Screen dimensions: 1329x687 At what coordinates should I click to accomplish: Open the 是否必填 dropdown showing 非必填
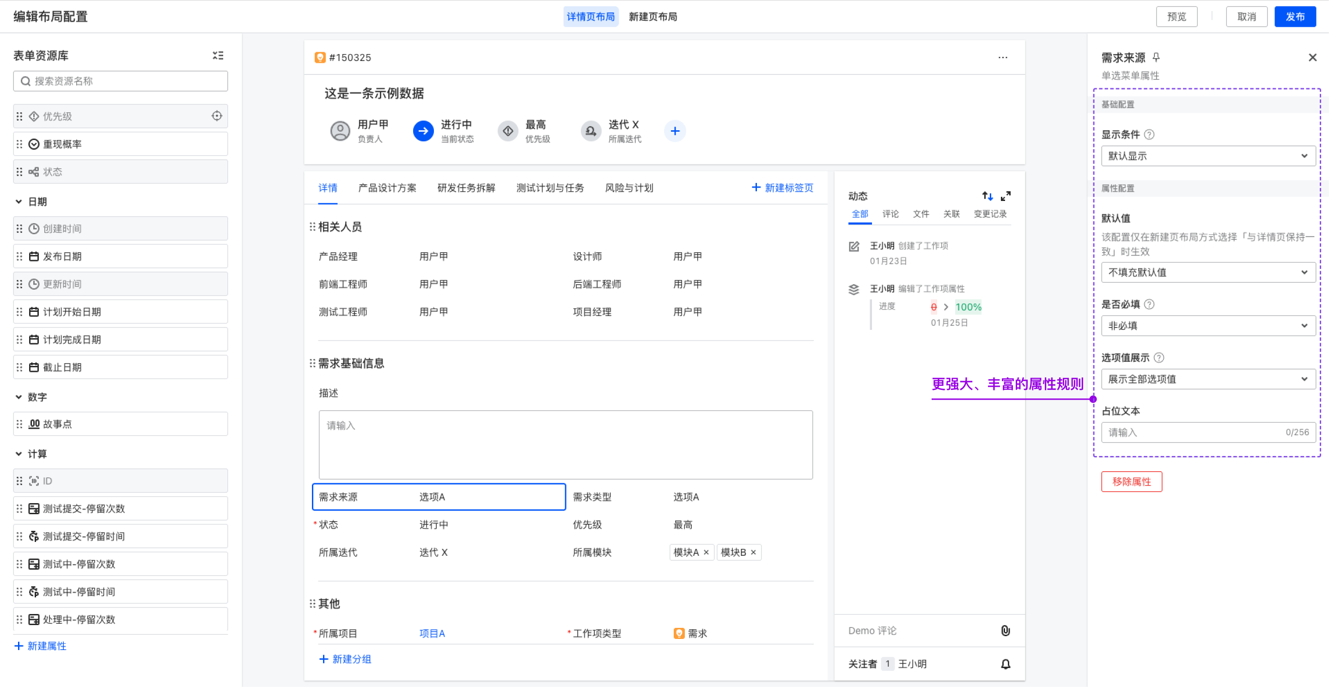[1207, 325]
